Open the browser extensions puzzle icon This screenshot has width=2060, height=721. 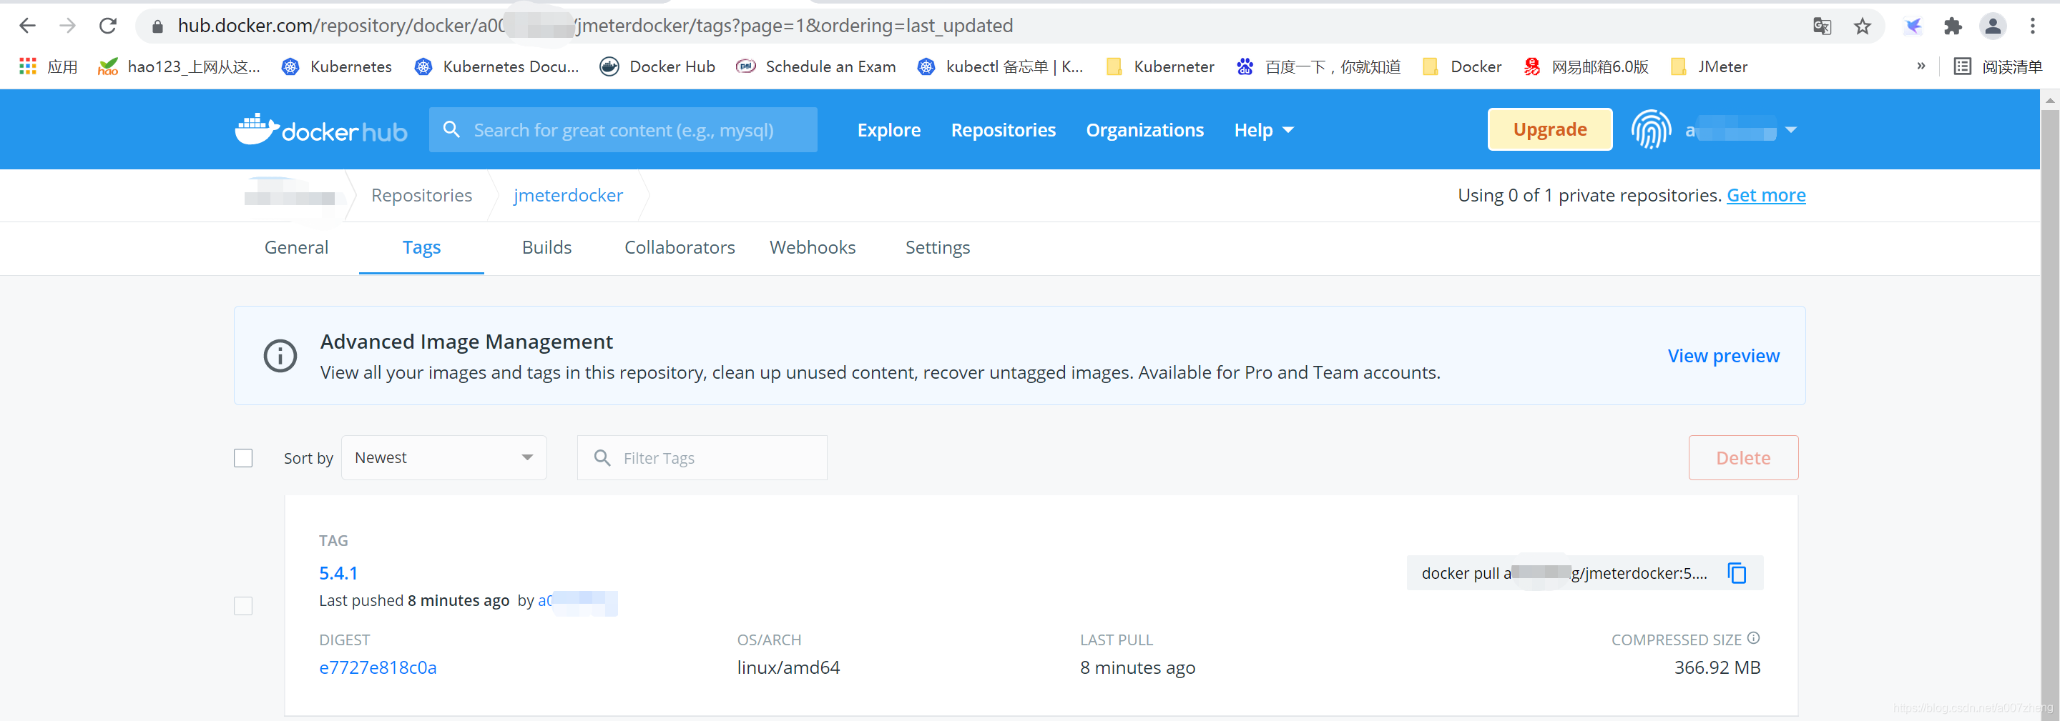(1953, 26)
